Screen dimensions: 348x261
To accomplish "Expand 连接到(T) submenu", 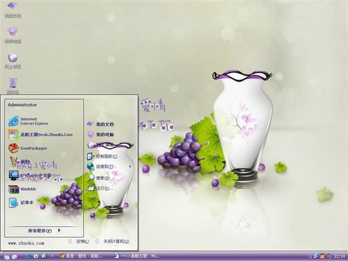I will pyautogui.click(x=109, y=166).
